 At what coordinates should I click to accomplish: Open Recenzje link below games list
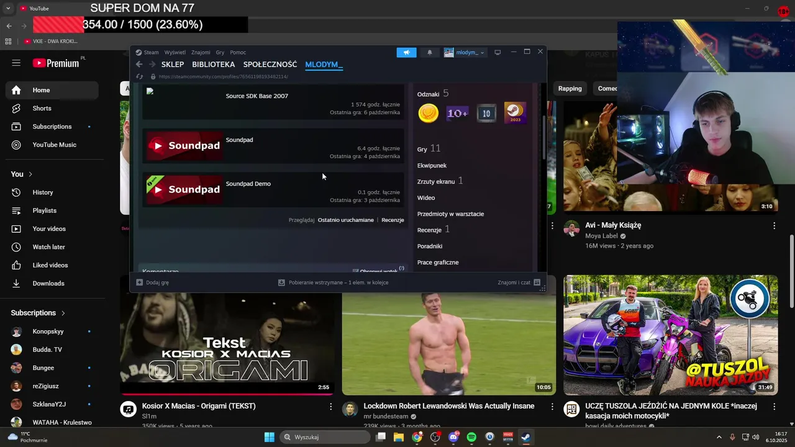tap(393, 220)
